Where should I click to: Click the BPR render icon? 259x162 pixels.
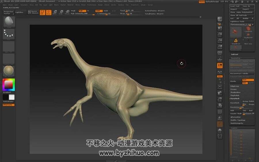[220, 20]
